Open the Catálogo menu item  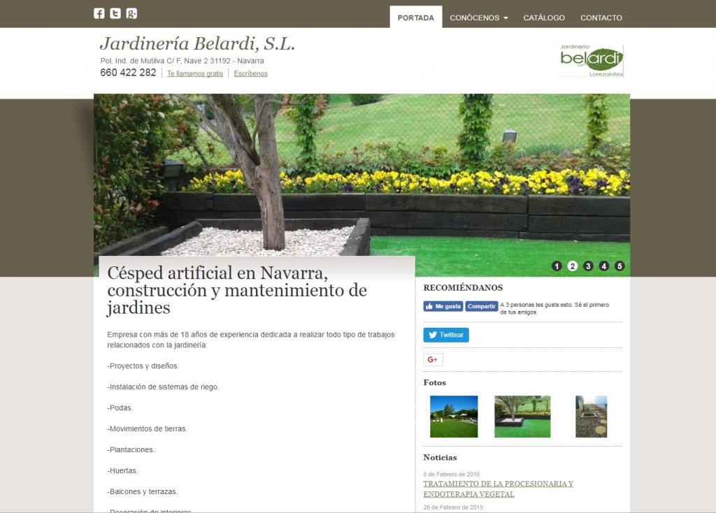(x=544, y=17)
